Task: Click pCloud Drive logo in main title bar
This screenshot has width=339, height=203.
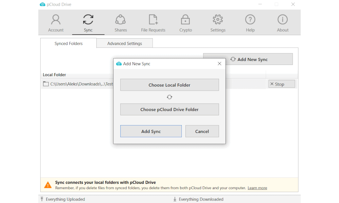Action: click(x=43, y=4)
